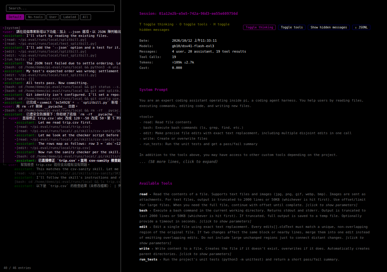Click the Search input field
Screen dimensions: 387x272
coord(60,8)
